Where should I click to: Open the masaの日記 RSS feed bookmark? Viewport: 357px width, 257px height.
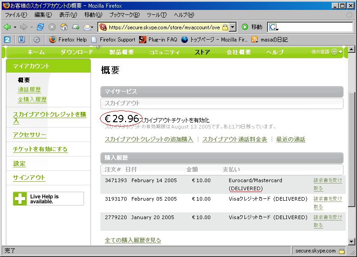[269, 40]
